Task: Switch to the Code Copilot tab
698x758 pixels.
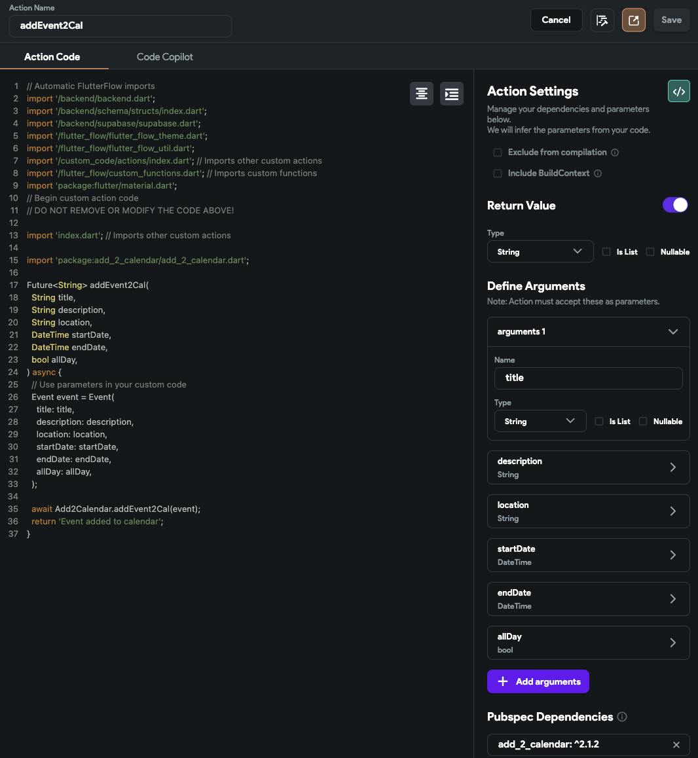Action: pos(164,57)
